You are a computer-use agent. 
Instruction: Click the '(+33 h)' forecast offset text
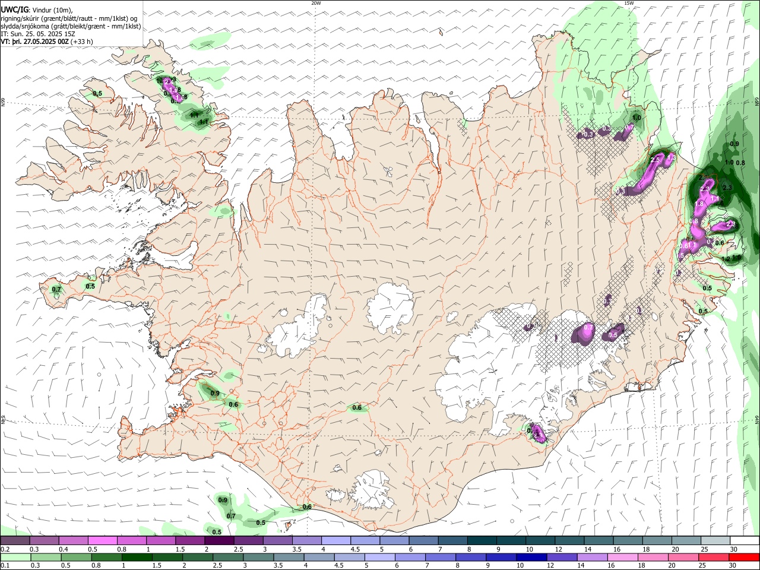[x=82, y=42]
